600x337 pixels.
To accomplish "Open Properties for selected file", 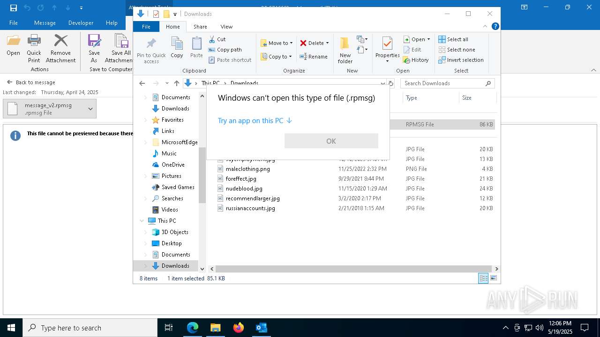I will (x=387, y=50).
